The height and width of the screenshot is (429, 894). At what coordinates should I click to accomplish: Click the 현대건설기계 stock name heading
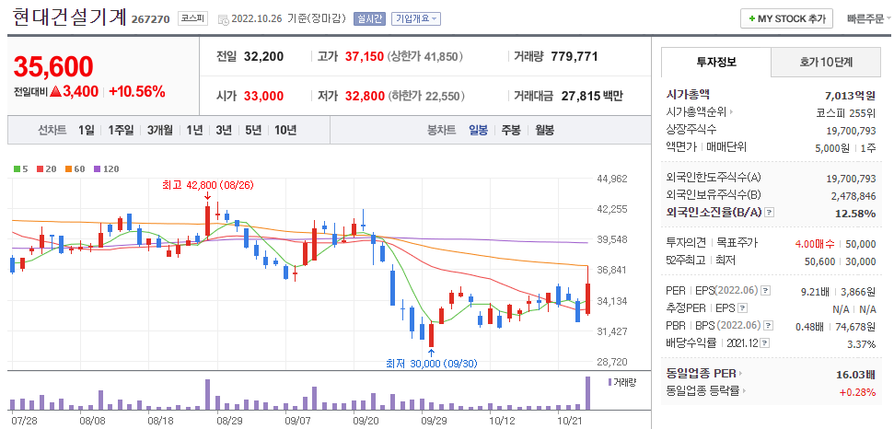click(x=68, y=17)
